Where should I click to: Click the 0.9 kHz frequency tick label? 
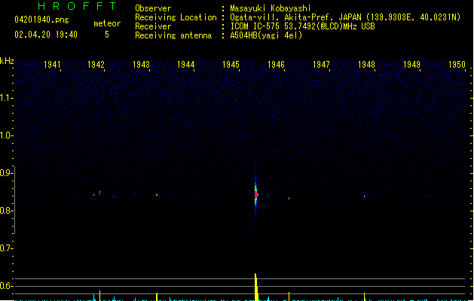click(6, 172)
